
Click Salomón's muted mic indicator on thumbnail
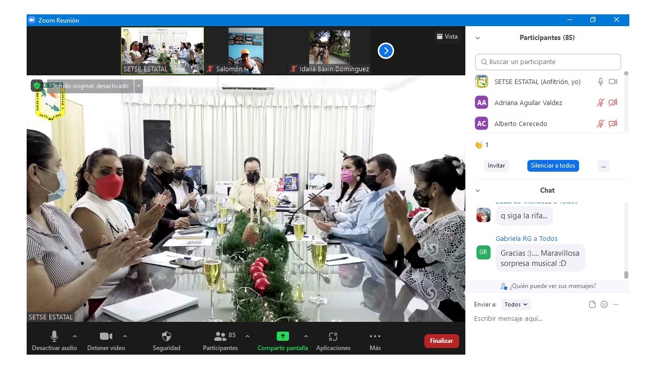coord(210,69)
